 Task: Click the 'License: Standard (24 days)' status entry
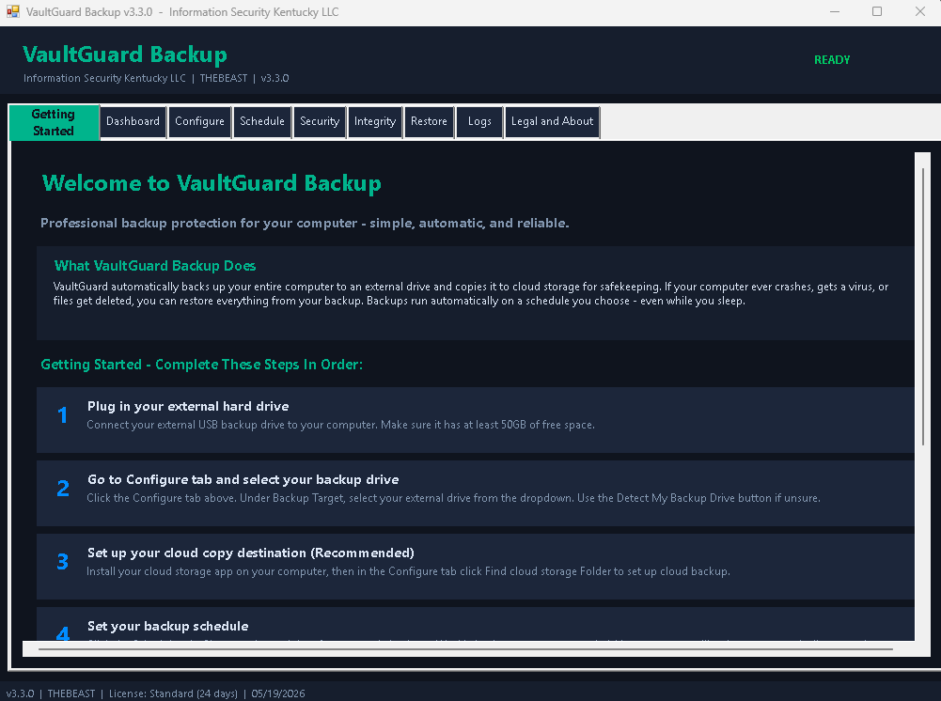173,693
